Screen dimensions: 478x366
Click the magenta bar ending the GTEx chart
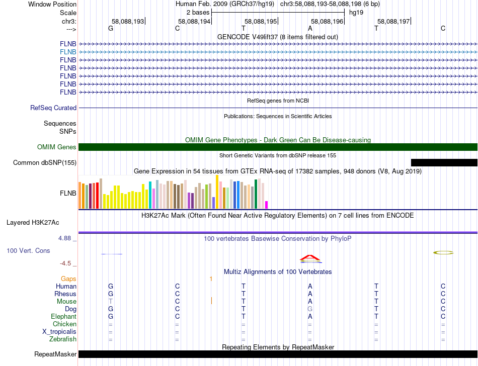tap(267, 205)
